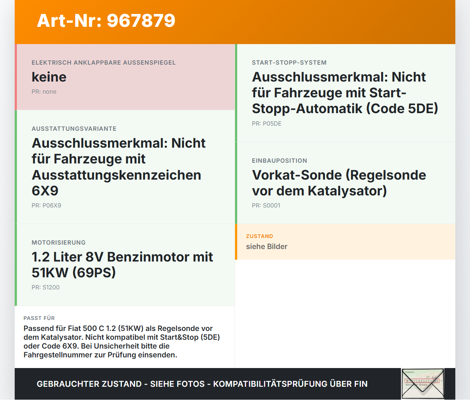The height and width of the screenshot is (400, 470).
Task: Click the 'Vorkat-Sonde (Regelsonde vor dem Katalysator)' text
Action: click(339, 183)
